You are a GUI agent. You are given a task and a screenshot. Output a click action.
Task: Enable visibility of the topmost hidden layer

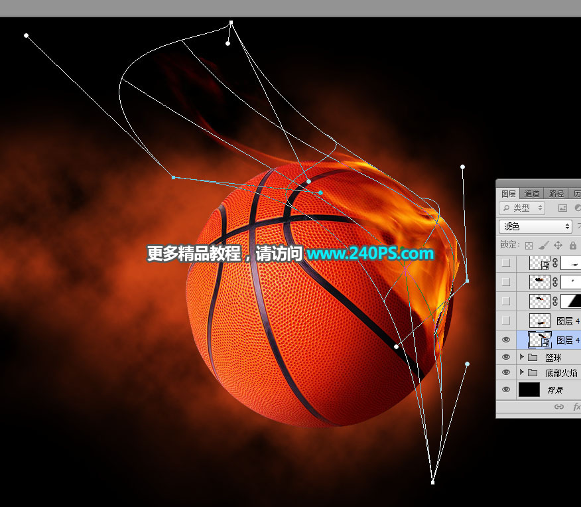click(x=505, y=262)
